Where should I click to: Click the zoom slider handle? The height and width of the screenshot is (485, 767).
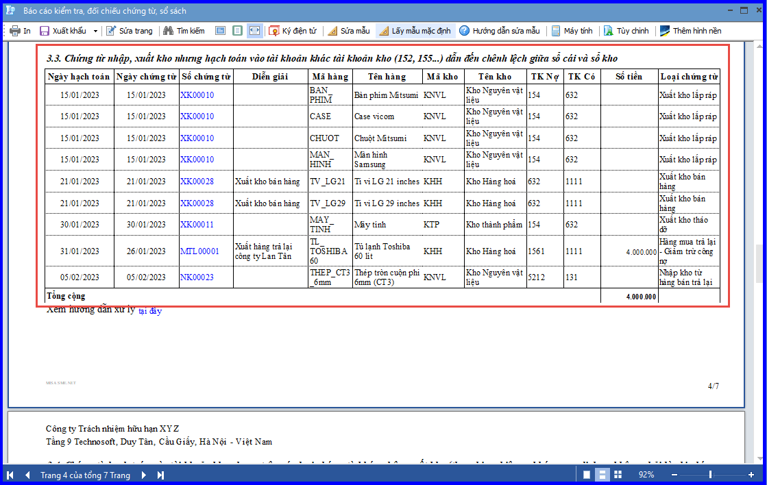[710, 475]
